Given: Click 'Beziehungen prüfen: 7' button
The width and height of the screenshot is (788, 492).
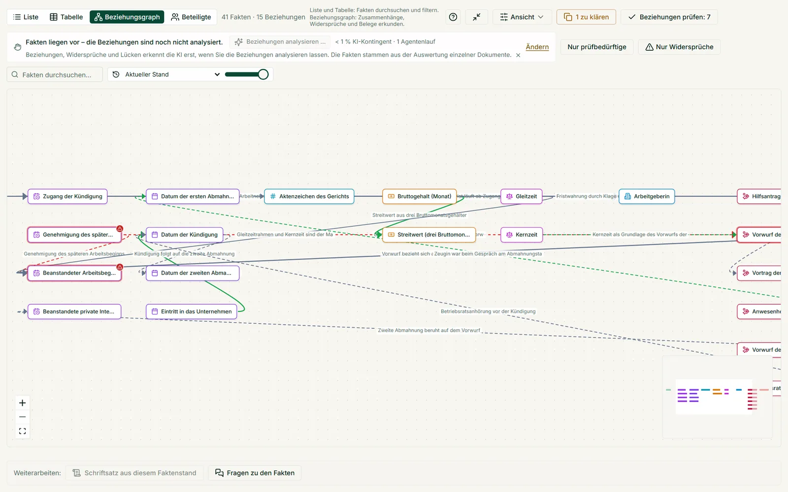Looking at the screenshot, I should tap(669, 17).
